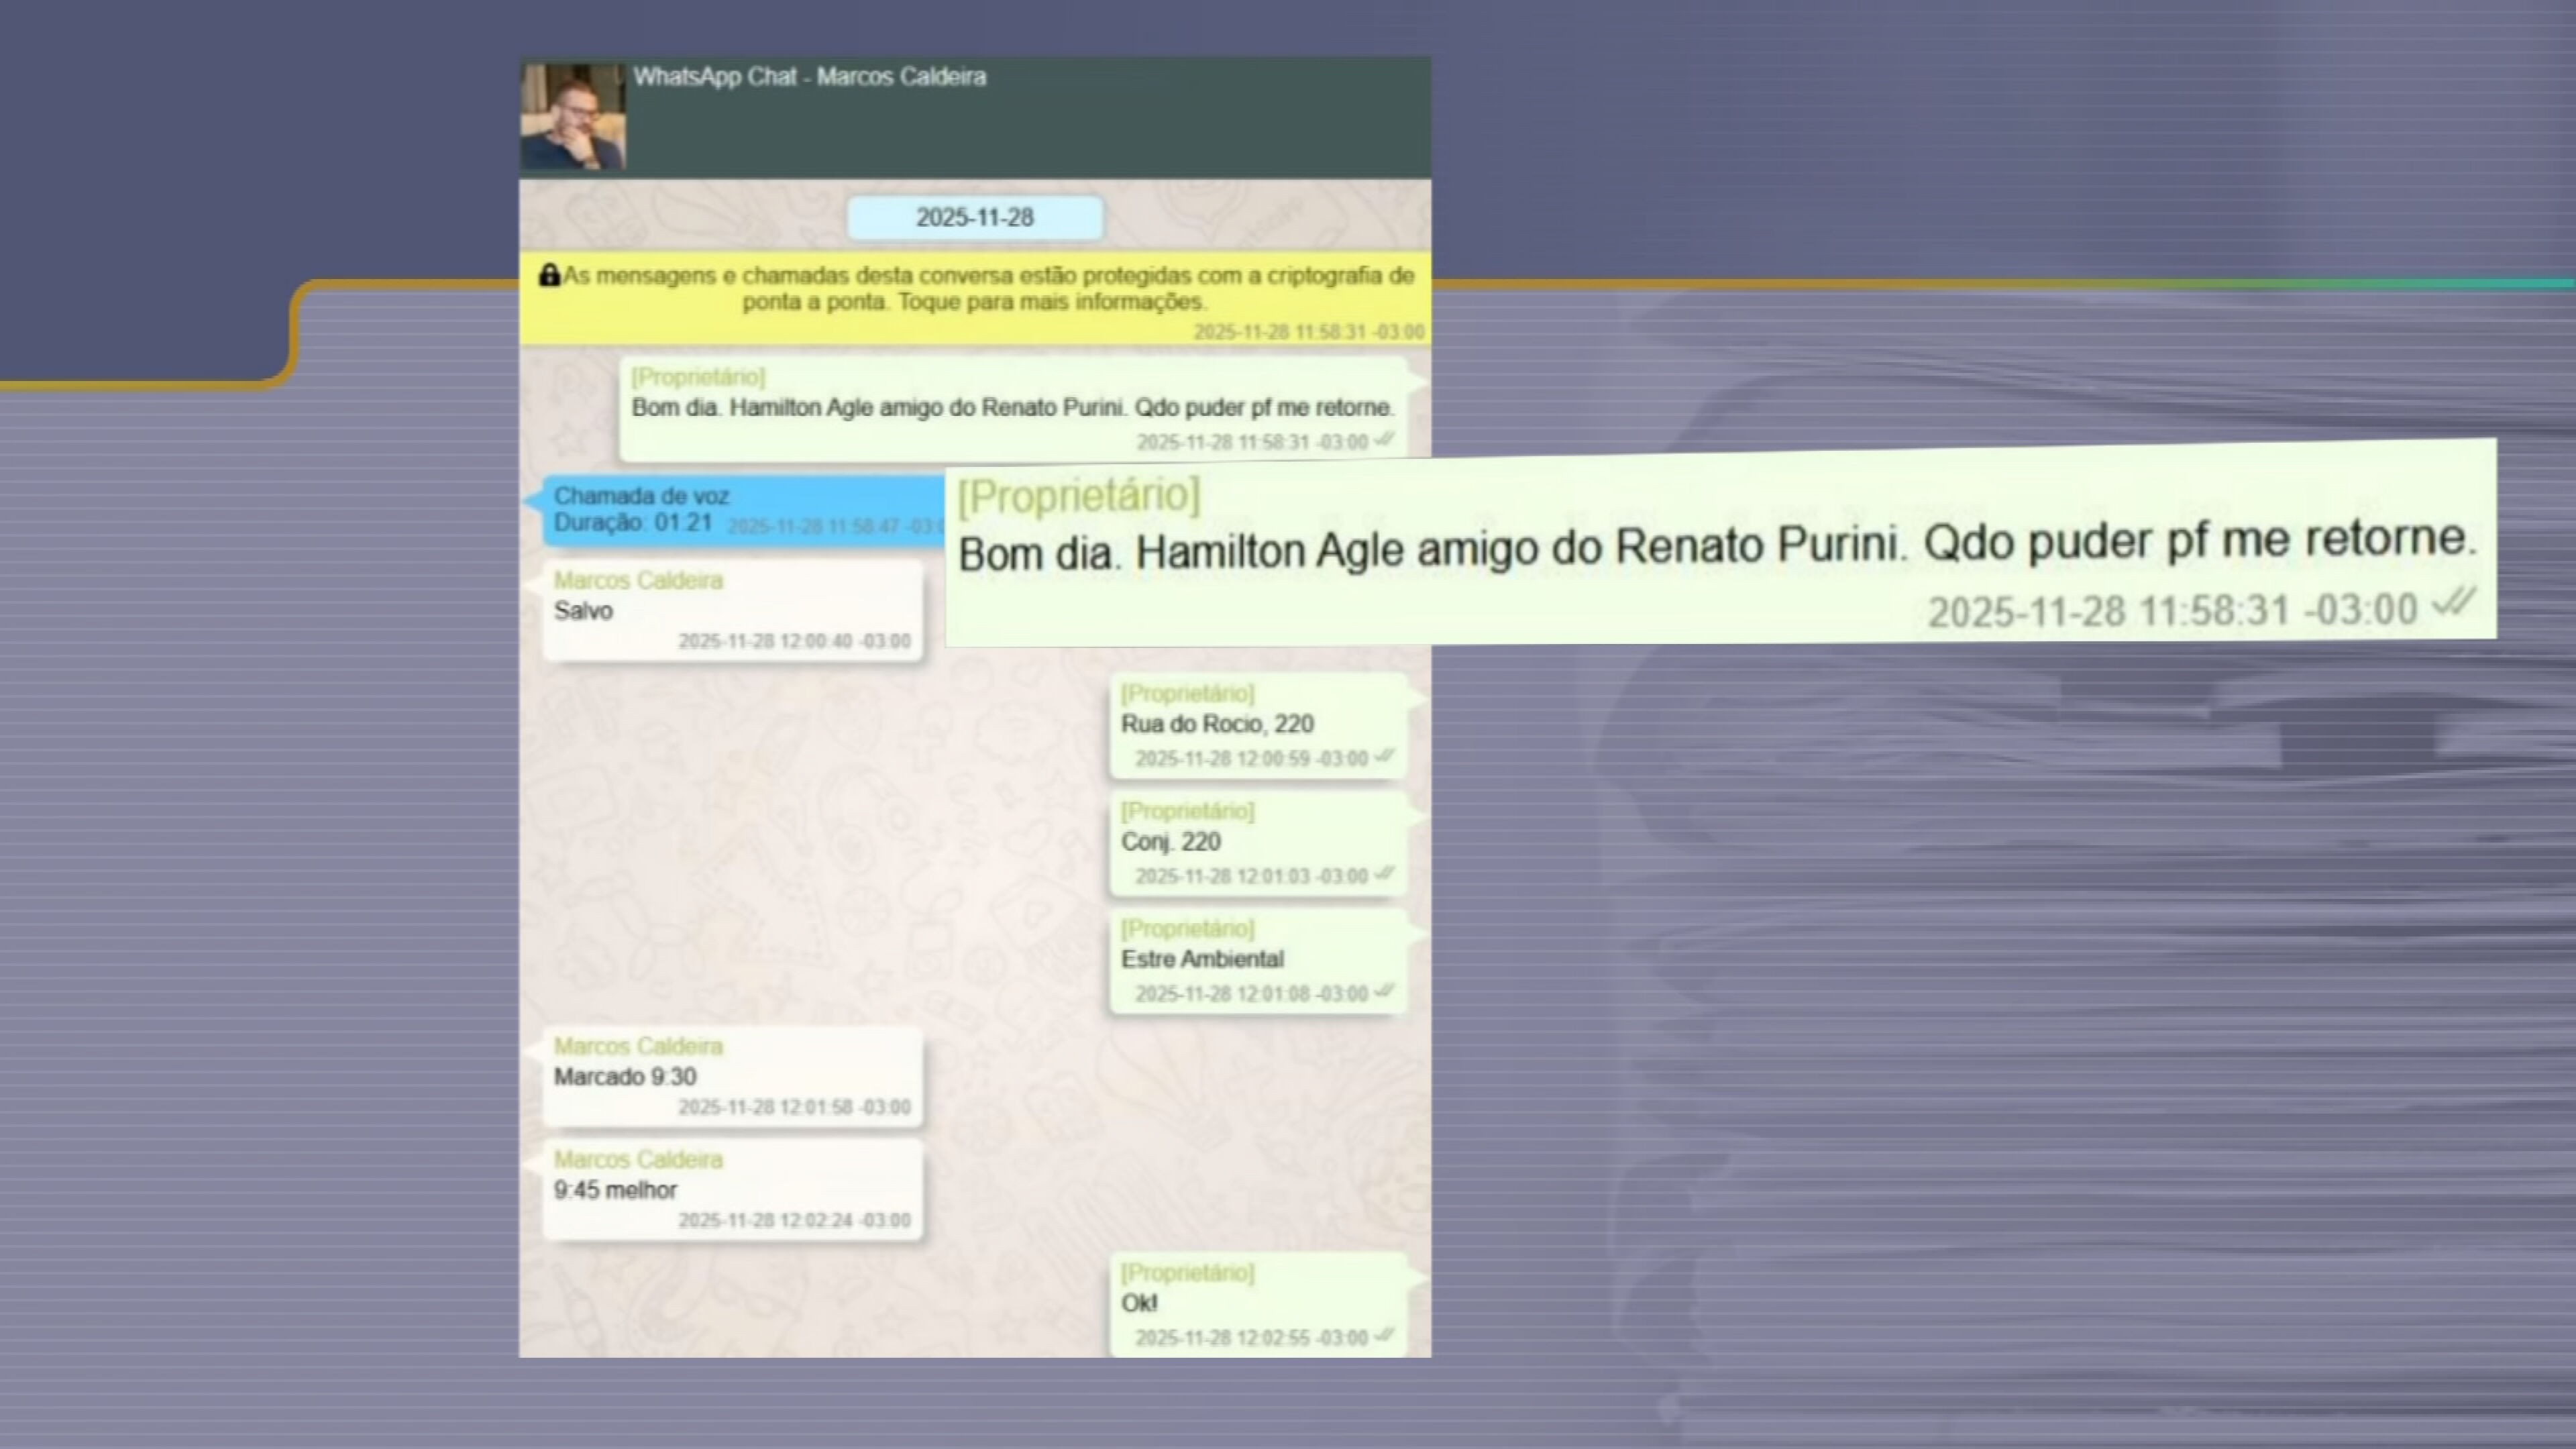This screenshot has height=1449, width=2576.
Task: Click the enlarged timestamp 2025-11-28 11:58:31 in callout
Action: [2172, 611]
